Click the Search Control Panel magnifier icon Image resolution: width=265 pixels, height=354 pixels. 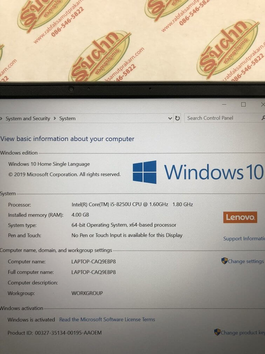(x=263, y=118)
